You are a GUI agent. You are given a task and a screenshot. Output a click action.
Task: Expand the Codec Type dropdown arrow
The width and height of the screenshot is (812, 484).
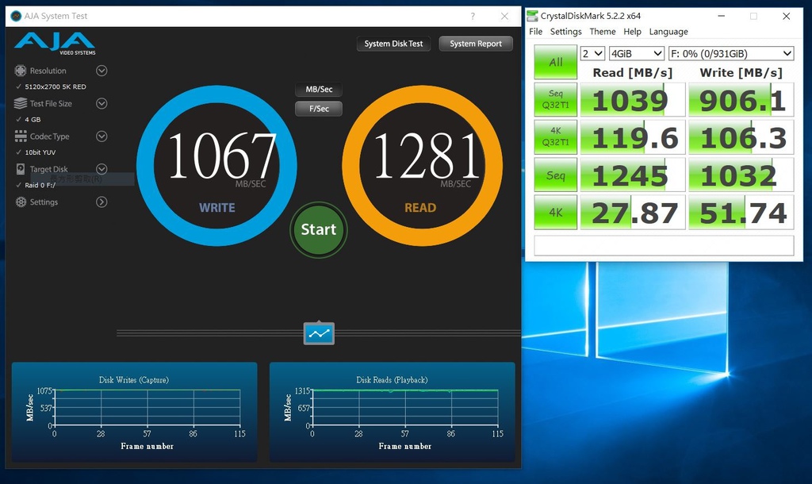pyautogui.click(x=101, y=136)
